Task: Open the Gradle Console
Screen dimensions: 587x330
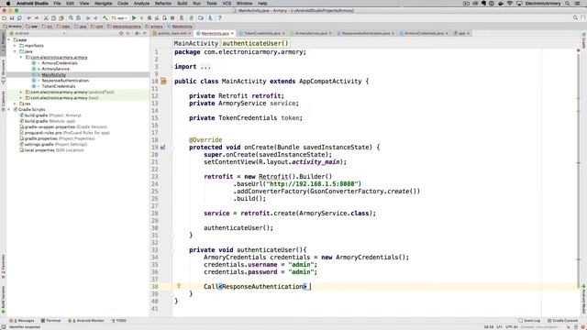Action: [x=562, y=321]
